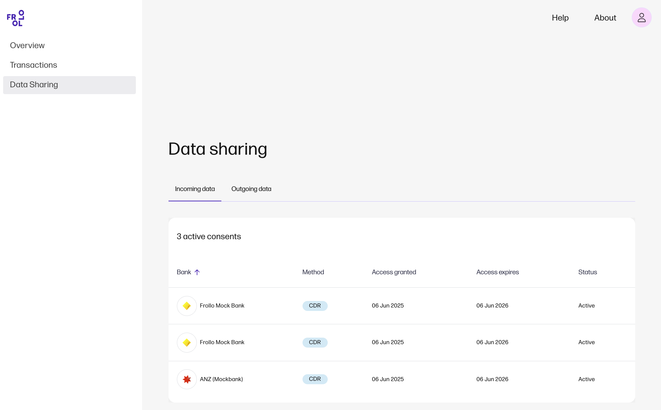Screen dimensions: 661x410
Task: Click the Access granted column header
Action: pyautogui.click(x=394, y=272)
